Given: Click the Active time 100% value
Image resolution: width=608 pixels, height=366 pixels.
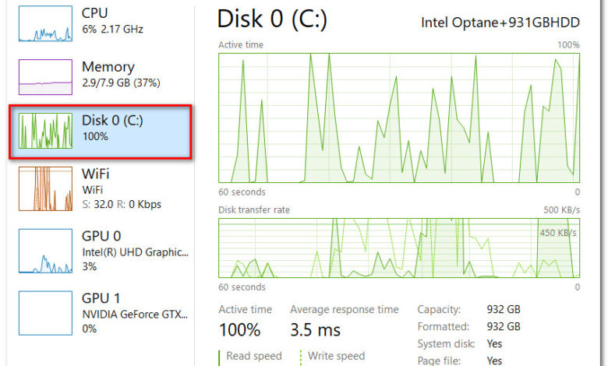Looking at the screenshot, I should coord(239,329).
